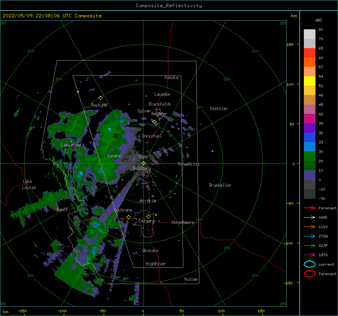Click the Airdrie town label

(148, 201)
